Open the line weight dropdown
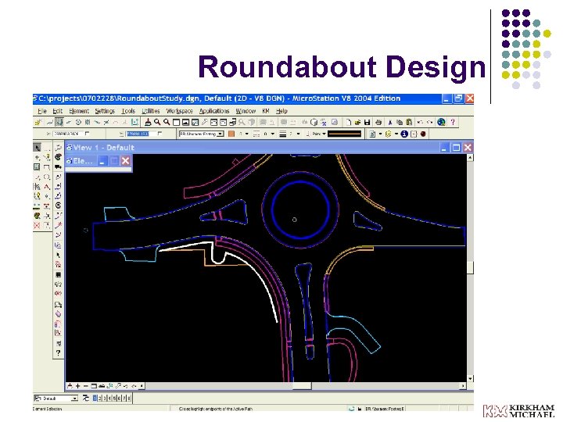 tap(298, 134)
